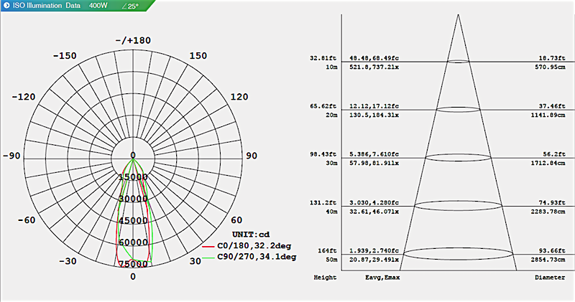Click the 18.73ft diameter value
This screenshot has width=575, height=302.
coord(552,58)
